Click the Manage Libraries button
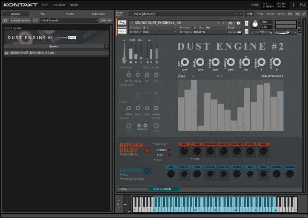The image size is (308, 218). [x=21, y=20]
